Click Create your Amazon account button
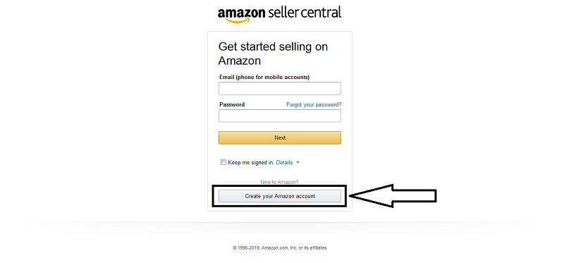 point(280,196)
